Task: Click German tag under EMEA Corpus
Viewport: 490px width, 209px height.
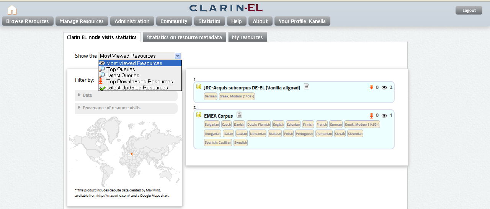Action: click(336, 125)
